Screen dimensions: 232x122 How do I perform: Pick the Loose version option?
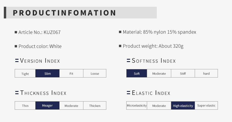tap(95, 73)
